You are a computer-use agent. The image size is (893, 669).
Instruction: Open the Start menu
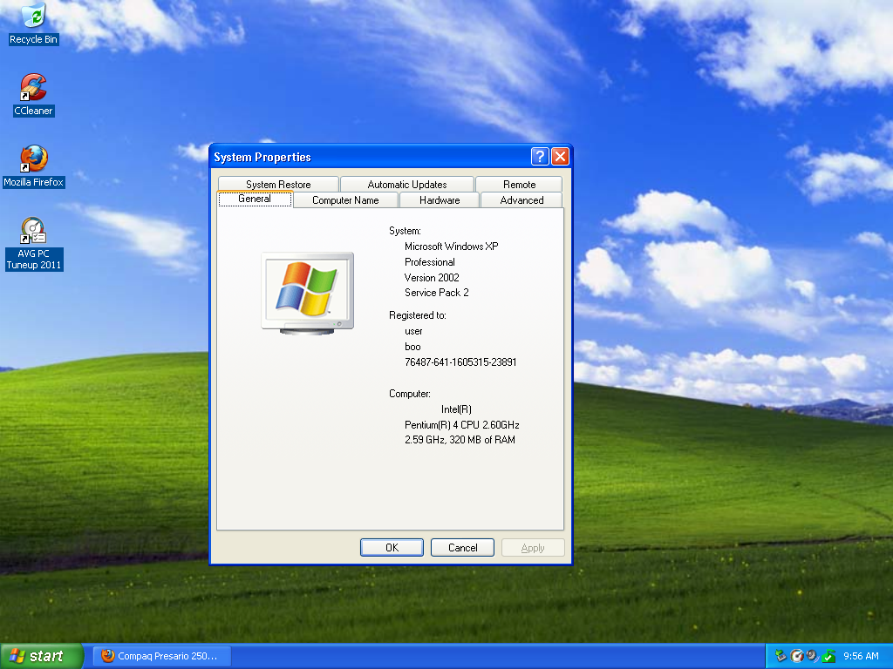coord(42,656)
